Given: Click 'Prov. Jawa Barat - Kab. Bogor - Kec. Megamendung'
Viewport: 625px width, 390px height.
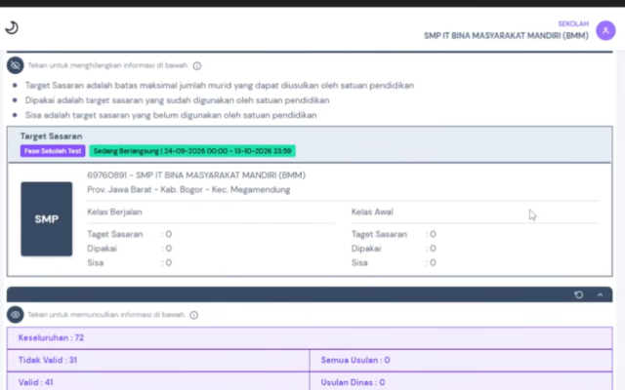Looking at the screenshot, I should click(x=188, y=189).
